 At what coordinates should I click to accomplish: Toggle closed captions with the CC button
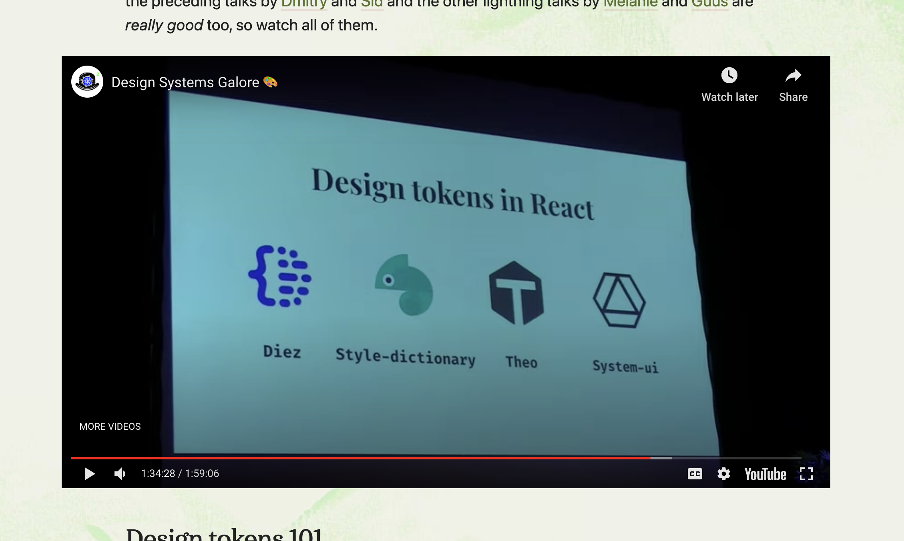pyautogui.click(x=695, y=474)
